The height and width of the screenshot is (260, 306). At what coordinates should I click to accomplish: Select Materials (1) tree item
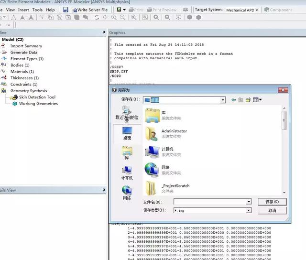point(22,72)
